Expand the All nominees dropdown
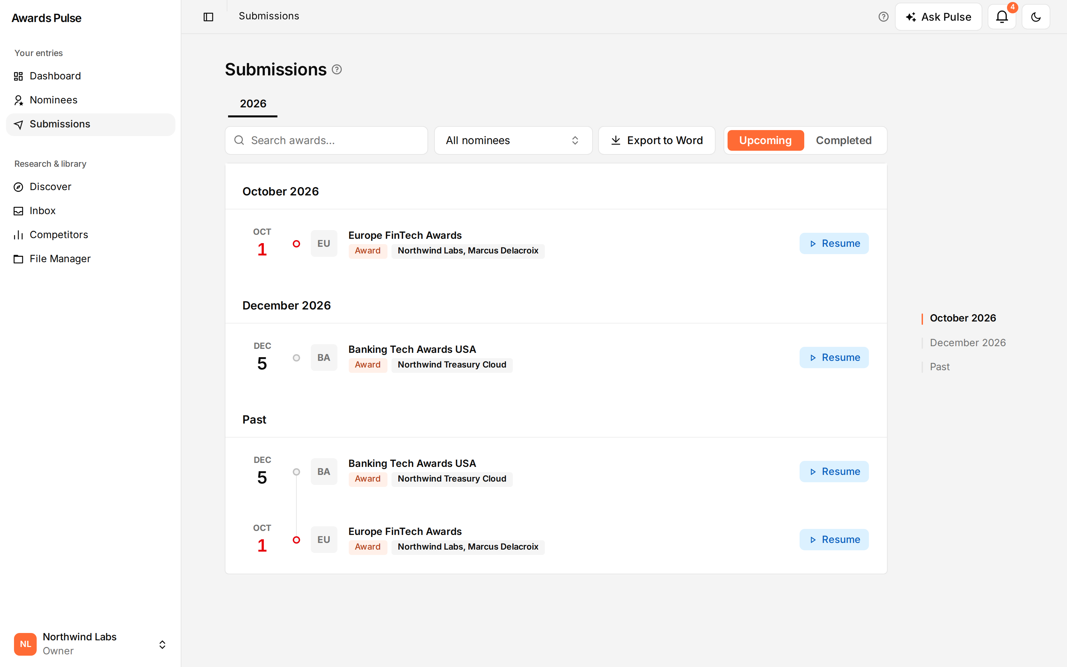The width and height of the screenshot is (1067, 667). coord(513,140)
